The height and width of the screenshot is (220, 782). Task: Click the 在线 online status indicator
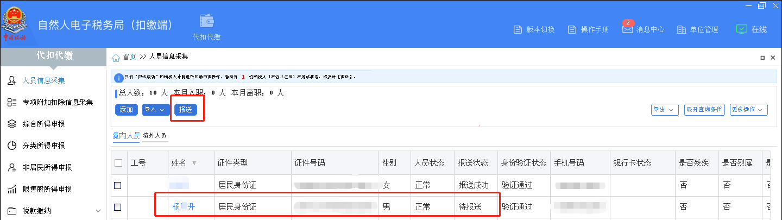pos(752,29)
